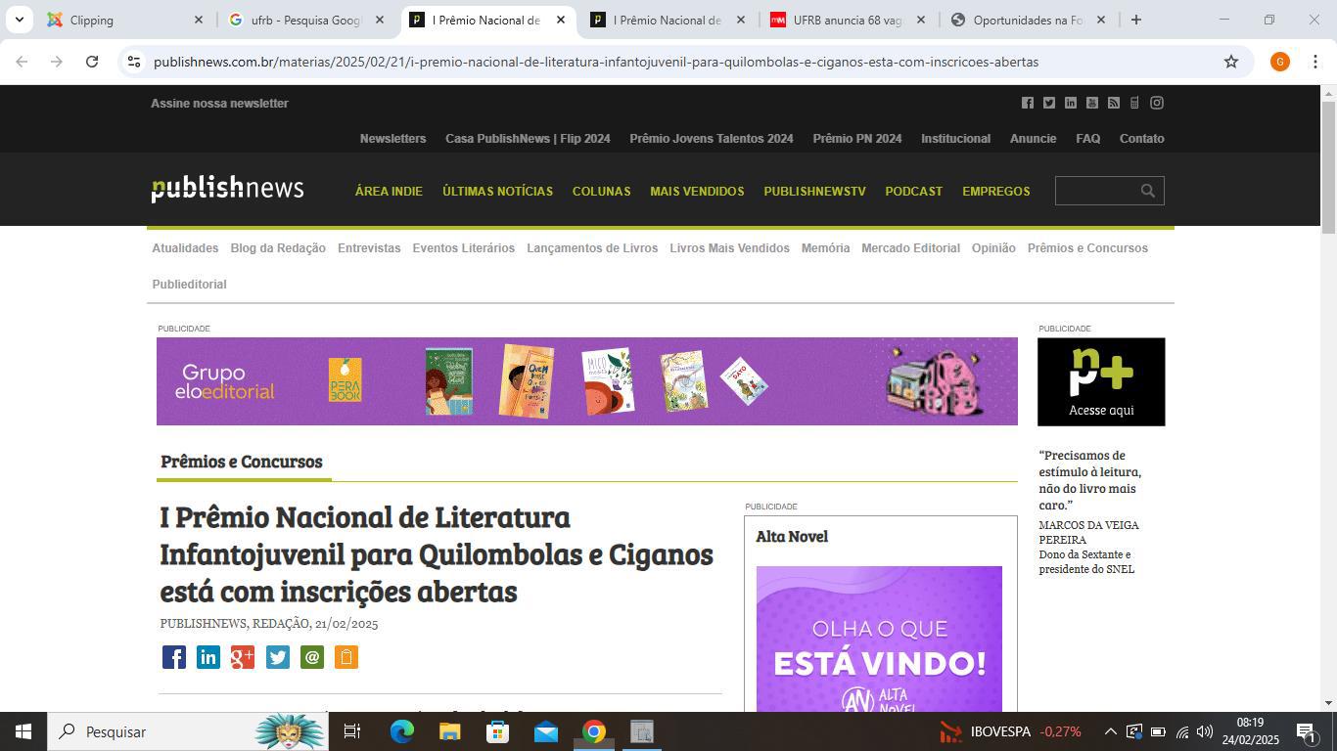Open PODCAST section
This screenshot has height=751, width=1337.
[913, 192]
